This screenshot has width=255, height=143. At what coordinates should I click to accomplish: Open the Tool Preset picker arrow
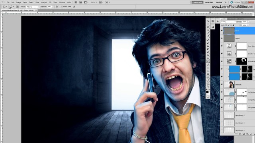pos(7,7)
